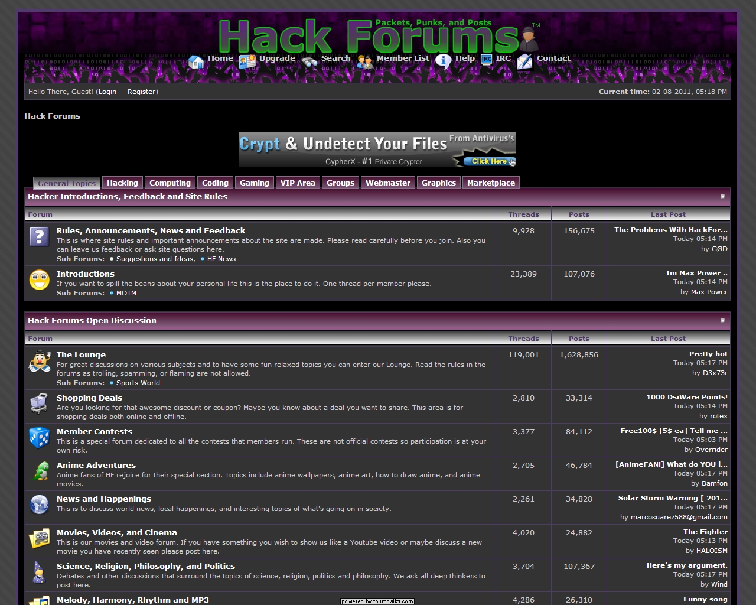Click the Register link
This screenshot has height=605, width=756.
[x=142, y=92]
